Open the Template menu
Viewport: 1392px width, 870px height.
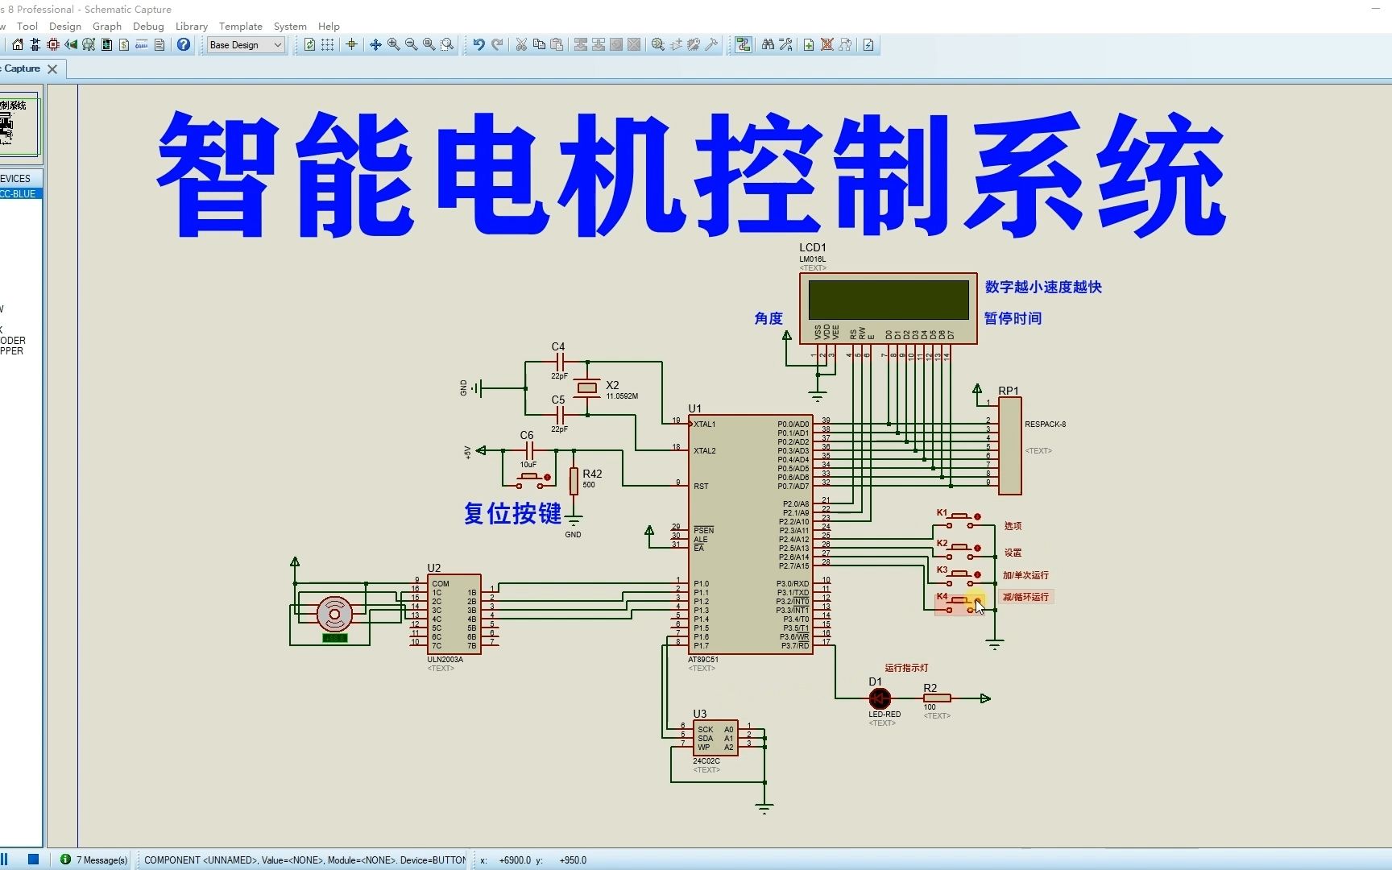pyautogui.click(x=241, y=26)
